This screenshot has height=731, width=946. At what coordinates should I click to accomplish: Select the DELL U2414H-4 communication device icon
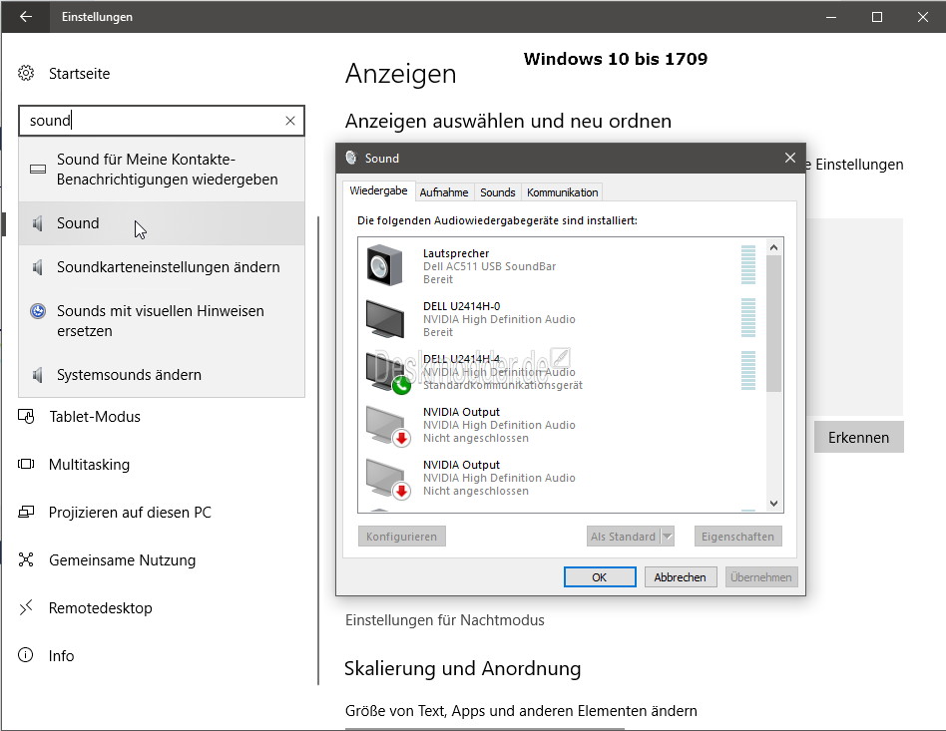coord(387,372)
